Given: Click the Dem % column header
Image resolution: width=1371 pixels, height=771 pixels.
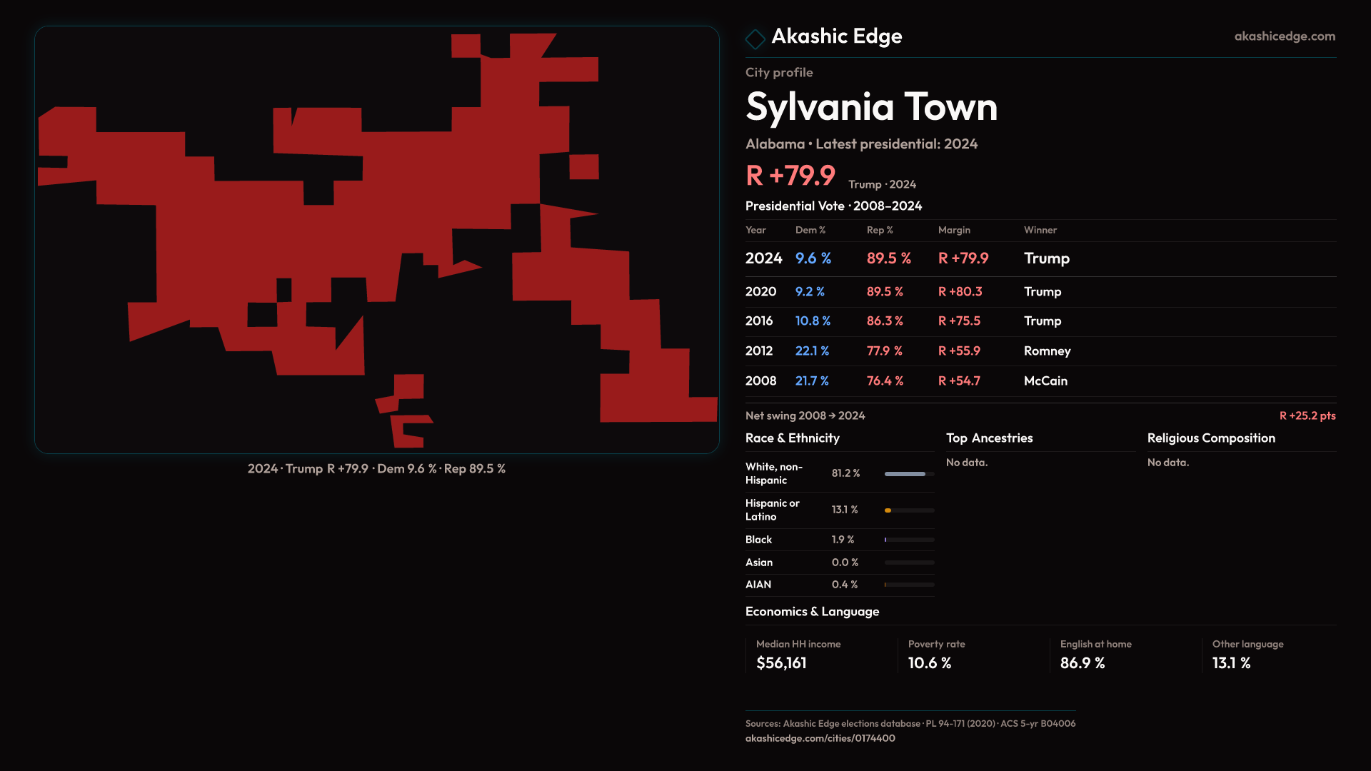Looking at the screenshot, I should (x=810, y=230).
